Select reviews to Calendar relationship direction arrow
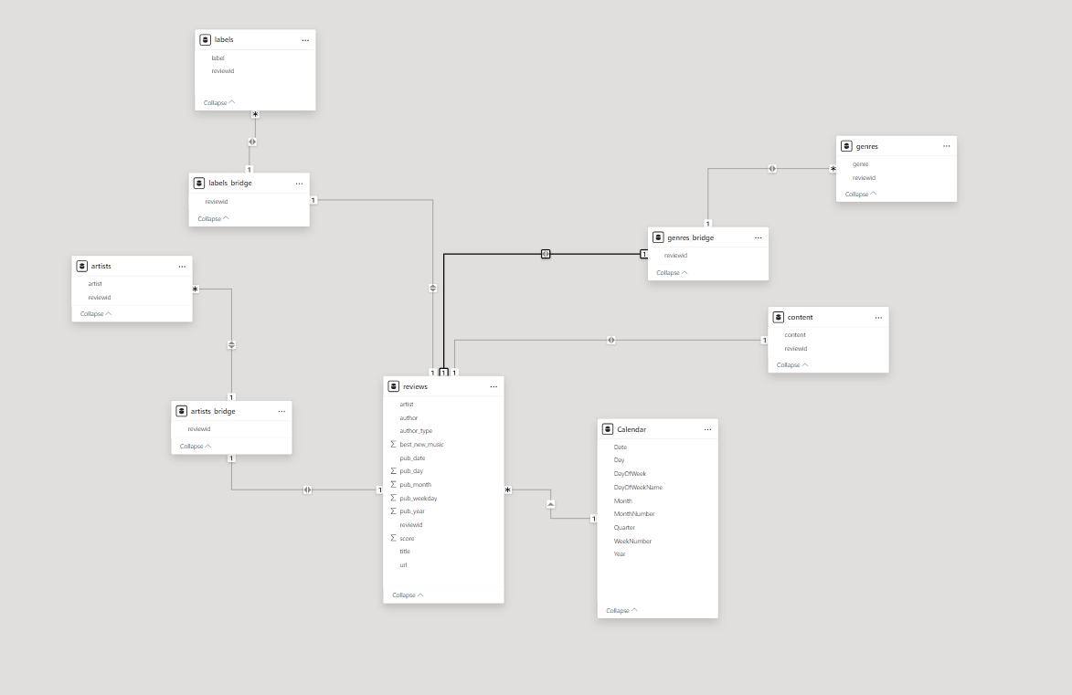Viewport: 1072px width, 695px height. (550, 504)
